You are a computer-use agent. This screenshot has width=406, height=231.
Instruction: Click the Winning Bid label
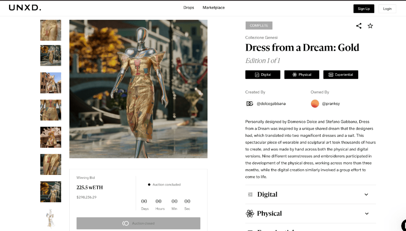[x=86, y=177]
